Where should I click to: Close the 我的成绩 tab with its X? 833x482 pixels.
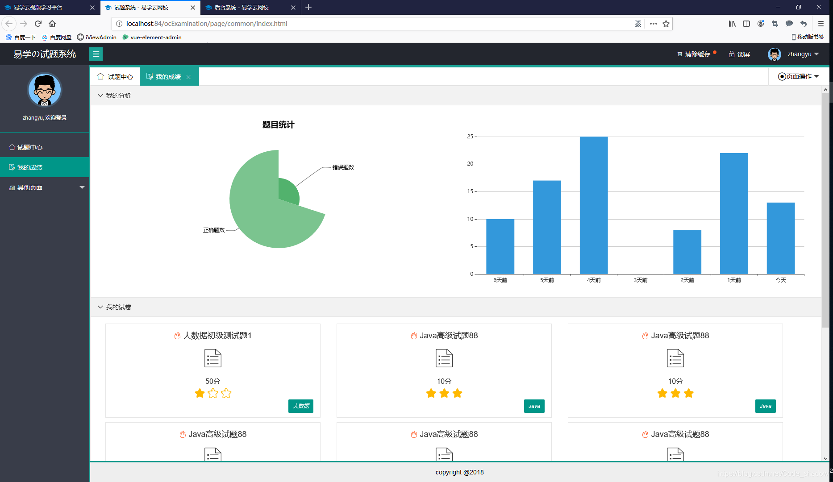[189, 77]
